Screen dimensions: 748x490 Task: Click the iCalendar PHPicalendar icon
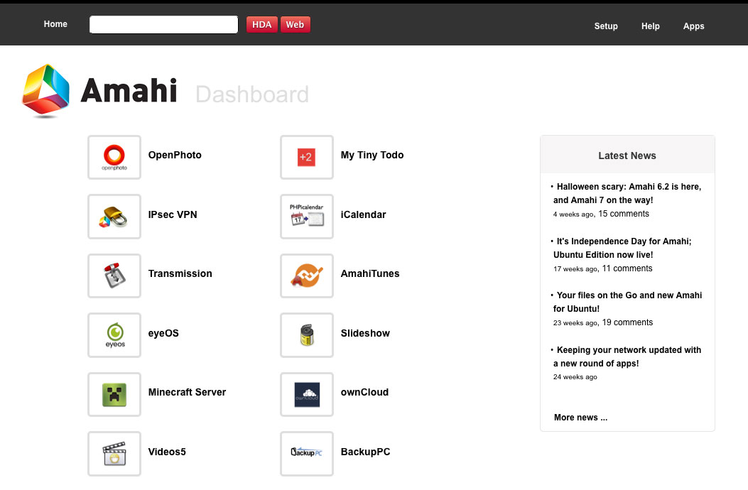(x=307, y=217)
